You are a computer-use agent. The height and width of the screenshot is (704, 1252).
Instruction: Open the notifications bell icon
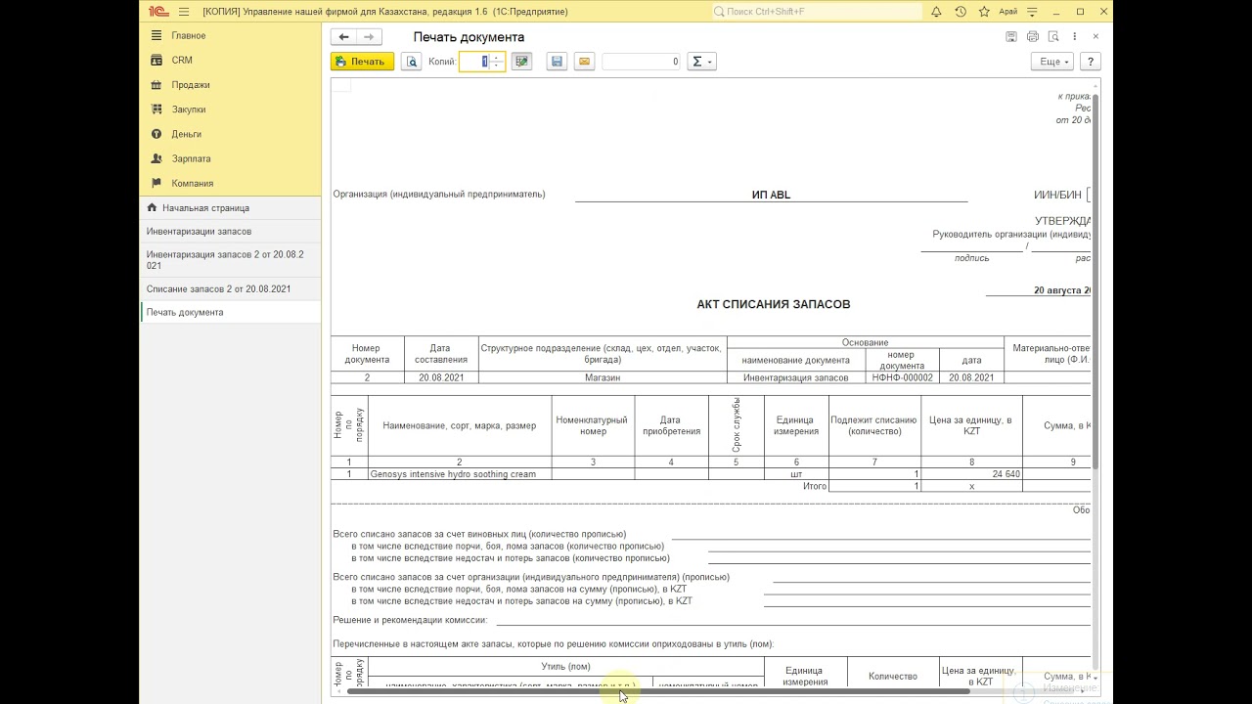936,12
